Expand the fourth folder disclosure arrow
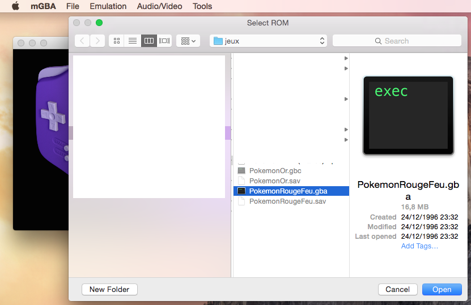 [x=346, y=130]
